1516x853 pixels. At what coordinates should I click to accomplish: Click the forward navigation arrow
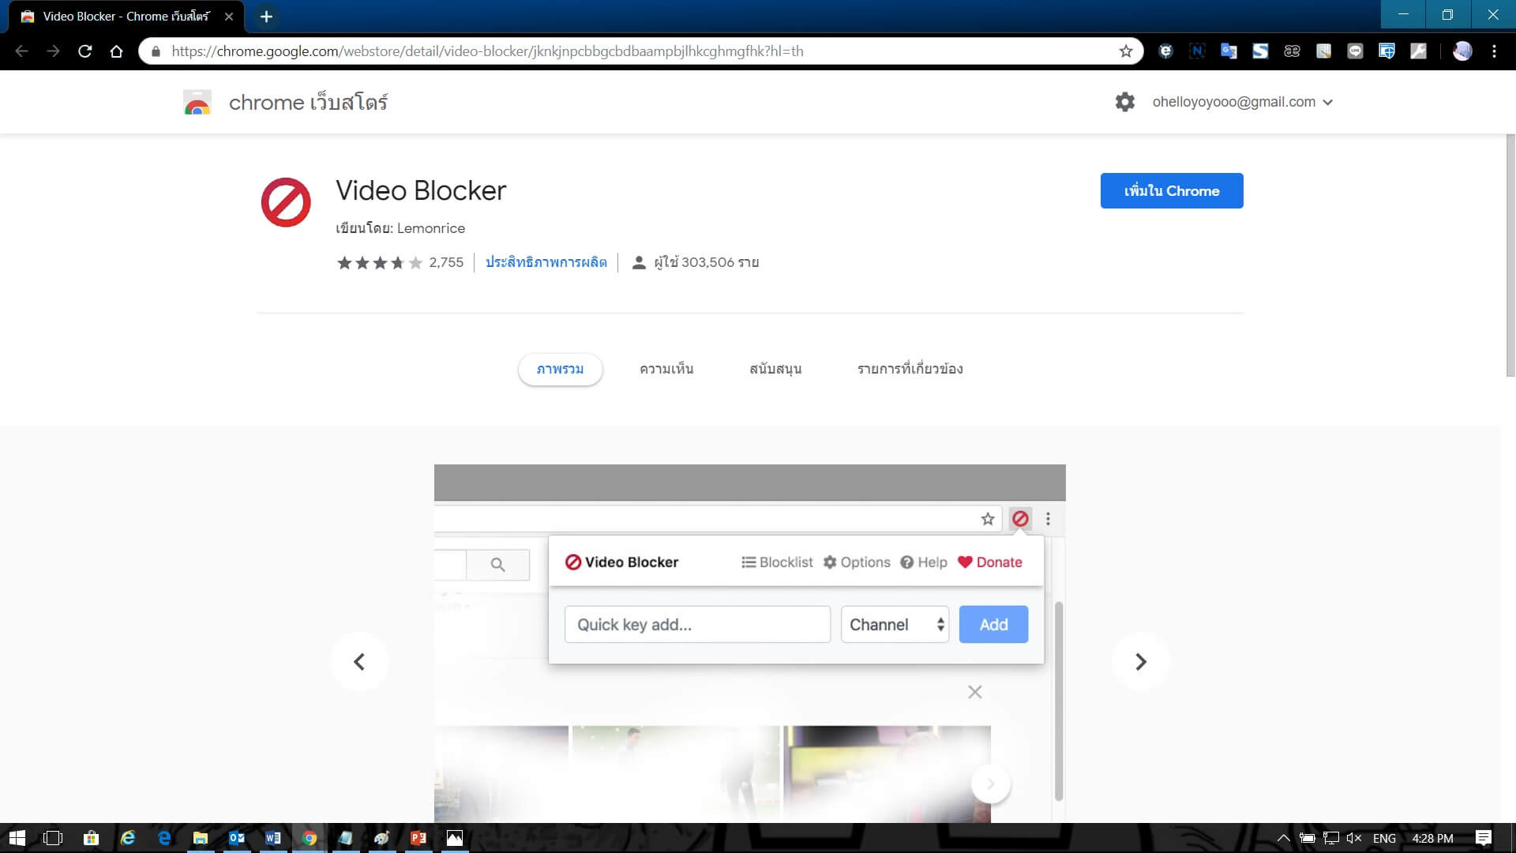click(53, 51)
